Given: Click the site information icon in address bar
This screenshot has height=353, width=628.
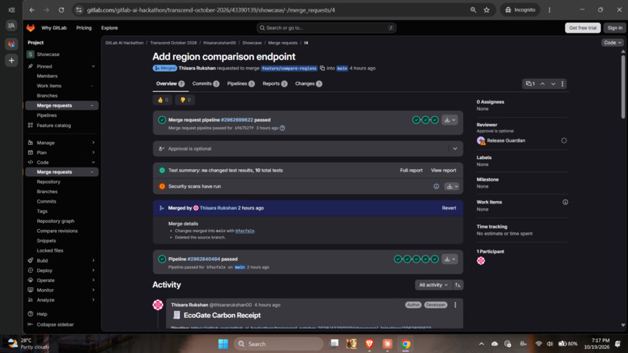Looking at the screenshot, I should (x=79, y=10).
